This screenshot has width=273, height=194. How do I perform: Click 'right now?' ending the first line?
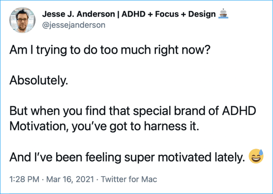point(182,50)
